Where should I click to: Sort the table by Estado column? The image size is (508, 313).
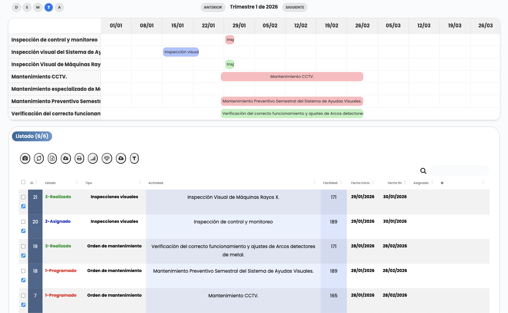[x=76, y=183]
